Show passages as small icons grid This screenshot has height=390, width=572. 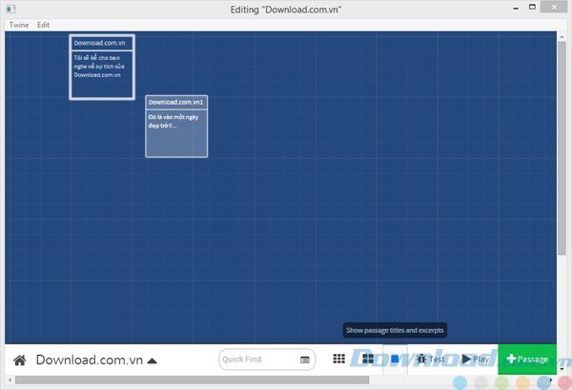pos(339,359)
